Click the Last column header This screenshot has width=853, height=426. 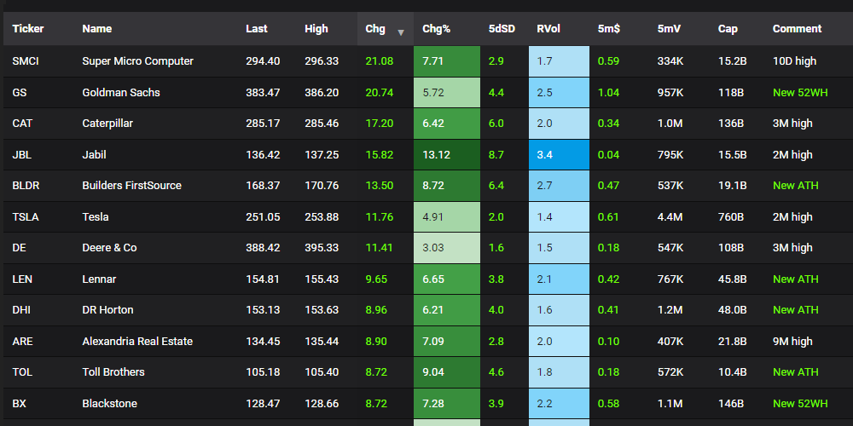(256, 29)
